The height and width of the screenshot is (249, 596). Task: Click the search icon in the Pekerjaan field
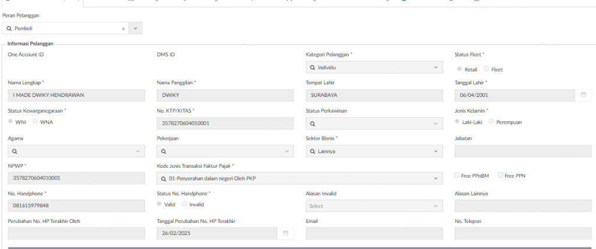pos(164,151)
